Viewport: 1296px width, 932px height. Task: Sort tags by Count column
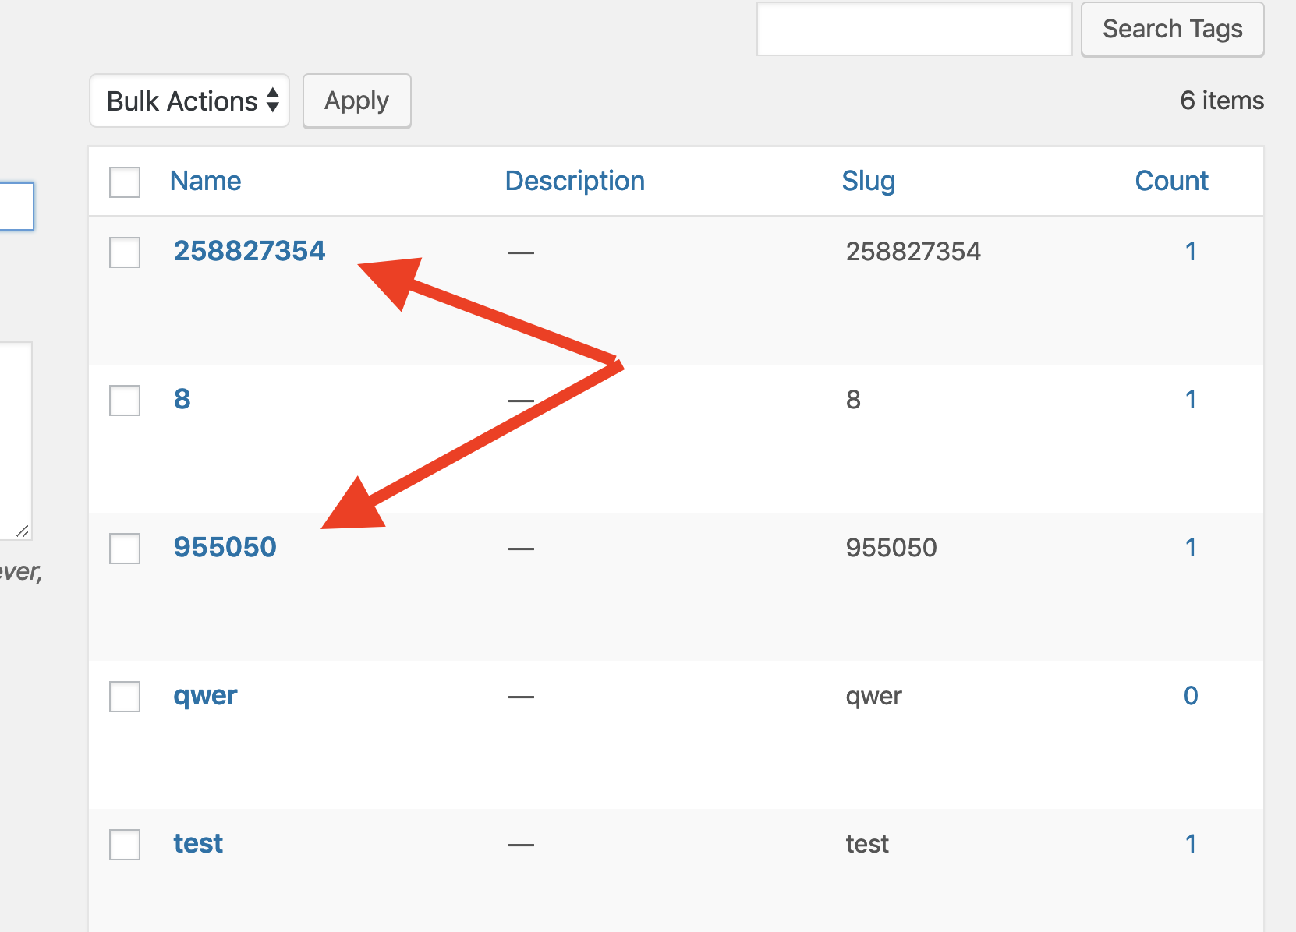(x=1171, y=181)
